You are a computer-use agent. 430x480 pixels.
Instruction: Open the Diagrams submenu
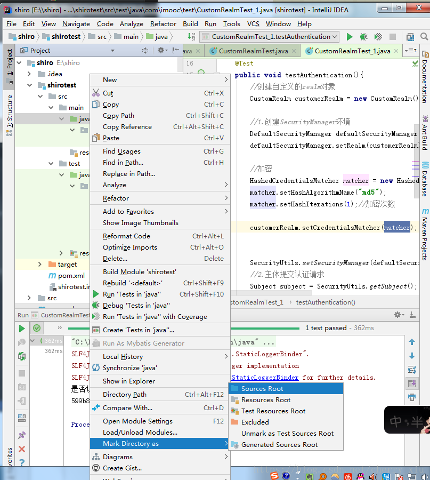coord(160,457)
